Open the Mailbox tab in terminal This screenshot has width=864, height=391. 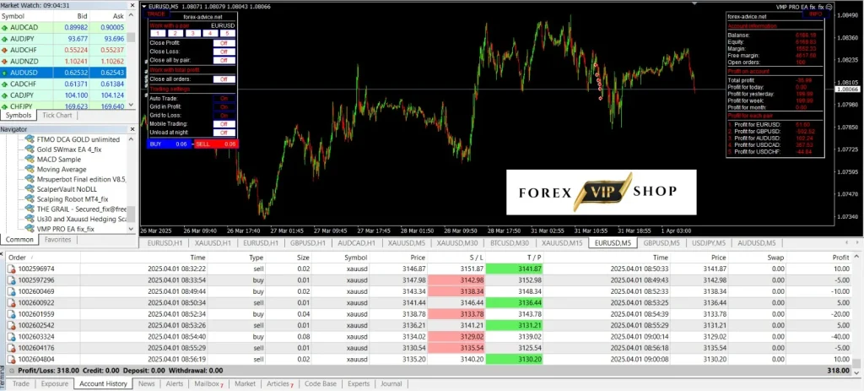pyautogui.click(x=209, y=384)
